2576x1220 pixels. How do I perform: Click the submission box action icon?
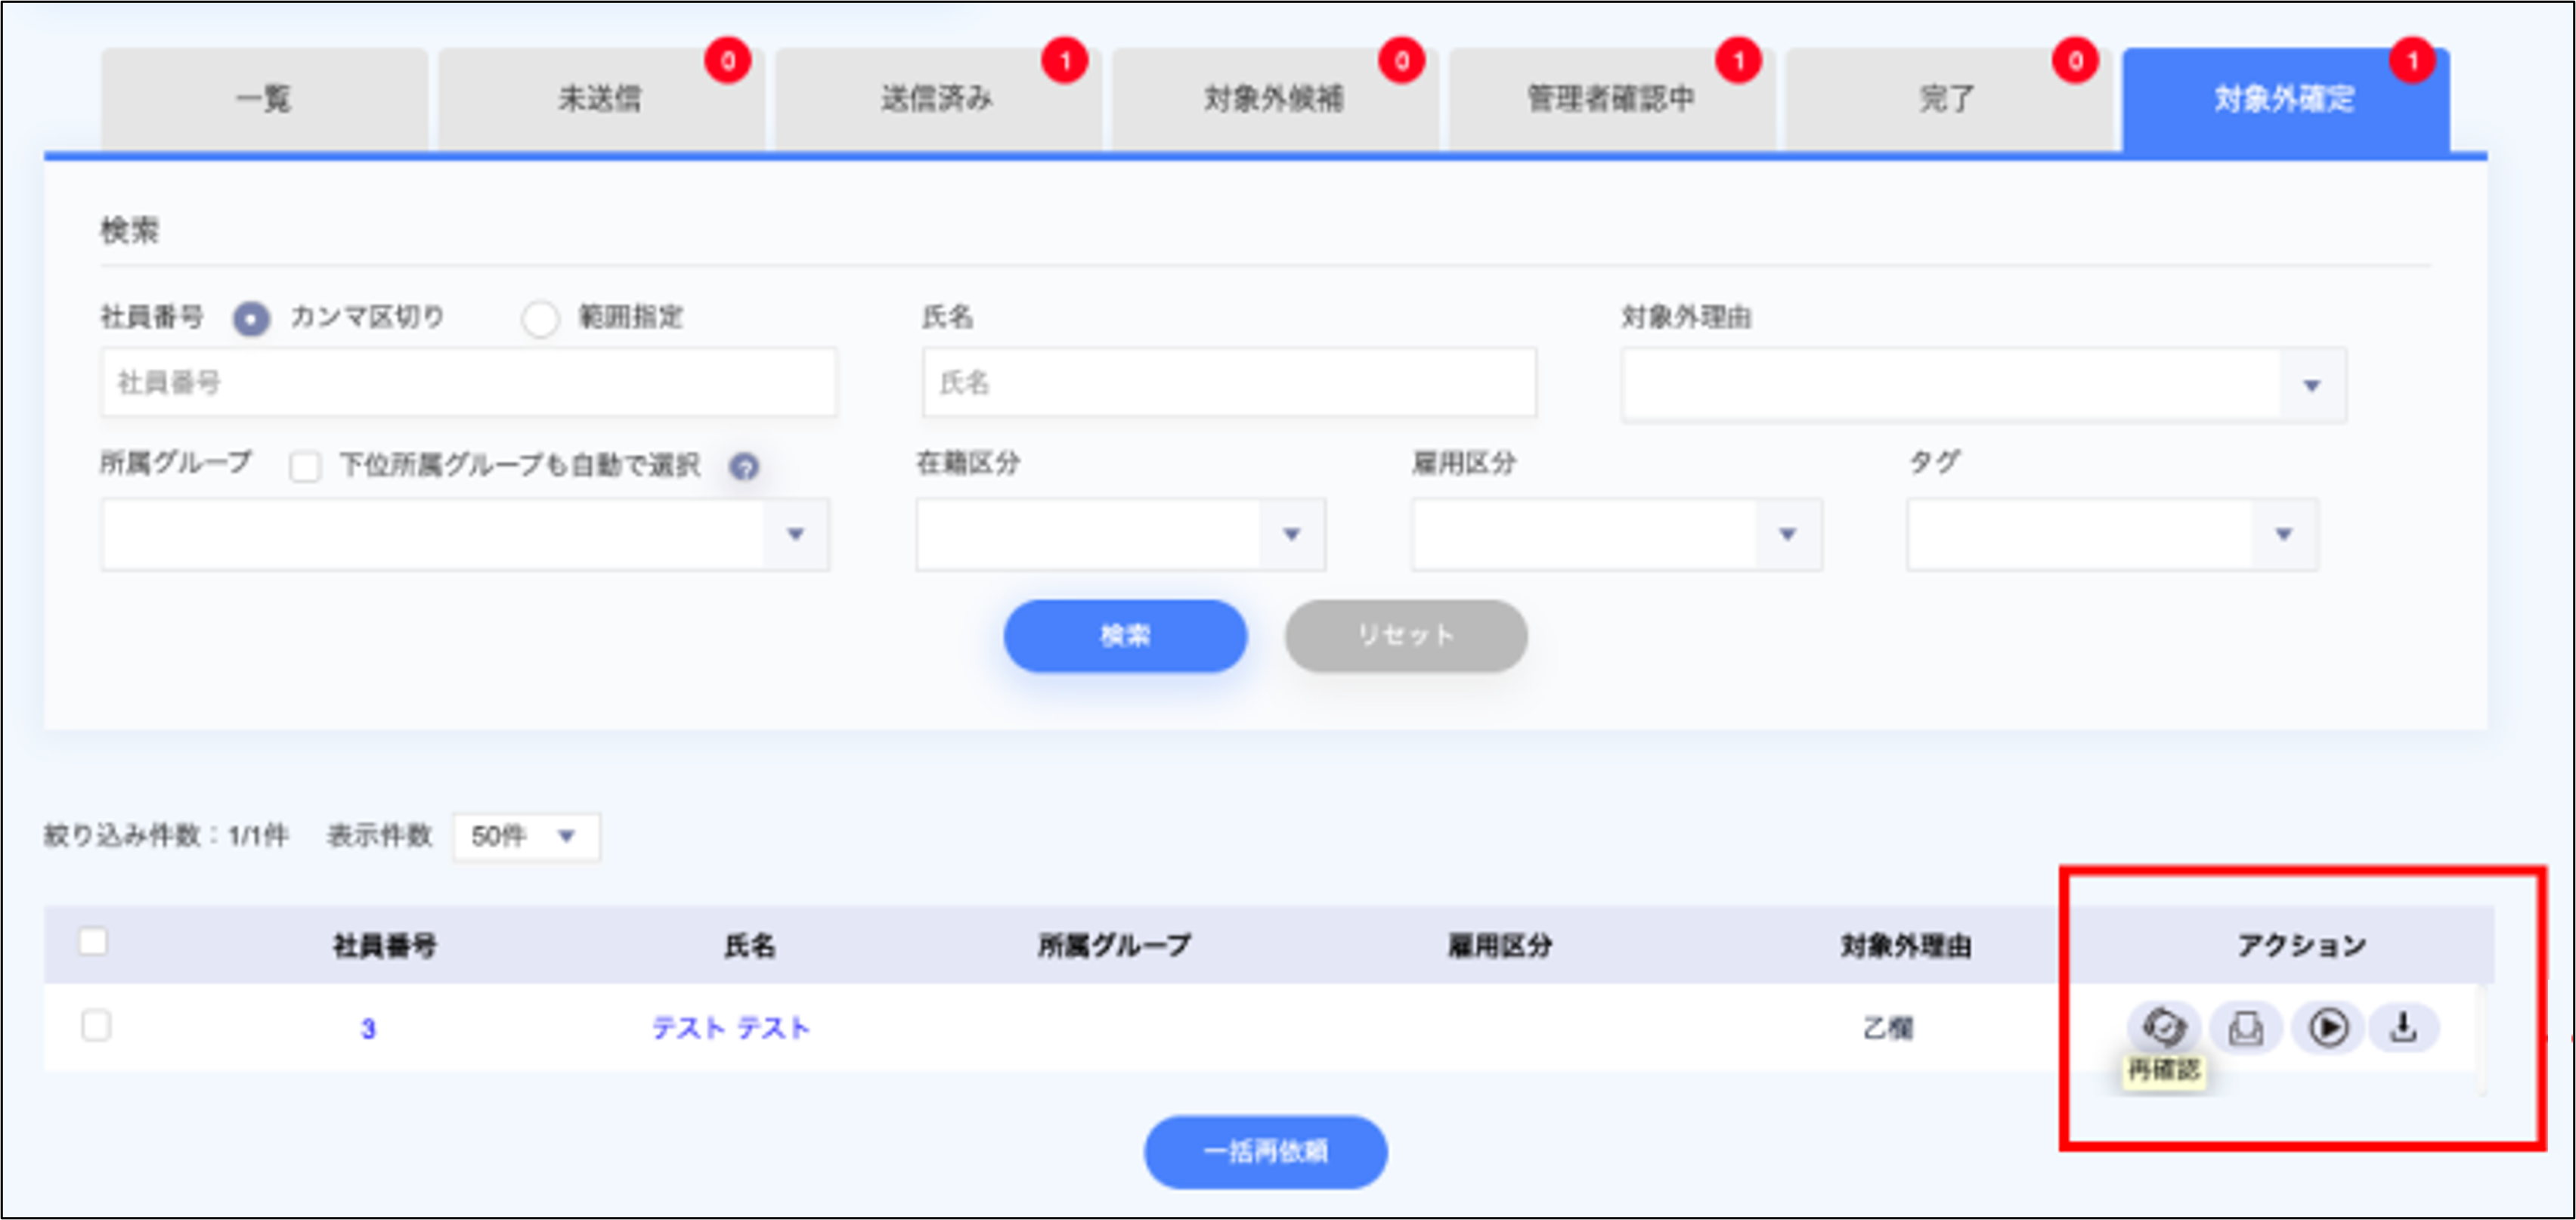click(x=2246, y=1026)
